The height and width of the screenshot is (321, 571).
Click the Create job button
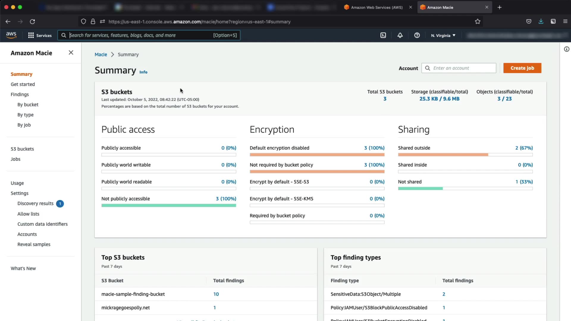[x=522, y=68]
